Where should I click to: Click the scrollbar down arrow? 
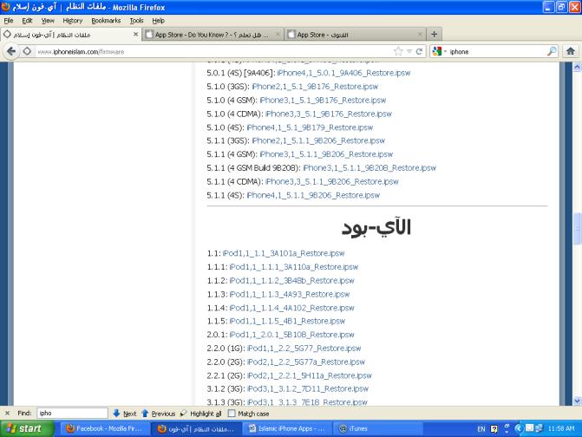[577, 401]
